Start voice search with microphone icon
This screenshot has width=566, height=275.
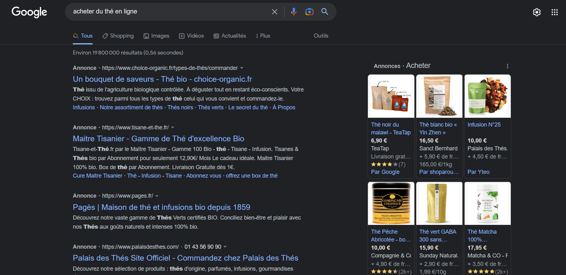click(294, 12)
